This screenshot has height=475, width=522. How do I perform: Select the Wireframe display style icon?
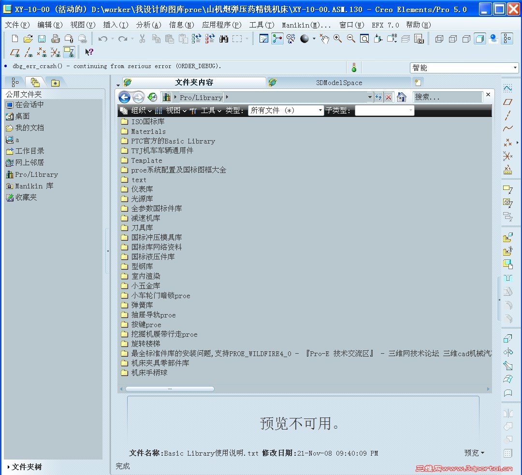coord(439,39)
